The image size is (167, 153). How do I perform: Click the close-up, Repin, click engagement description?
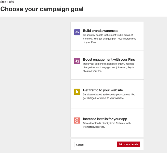(109, 68)
